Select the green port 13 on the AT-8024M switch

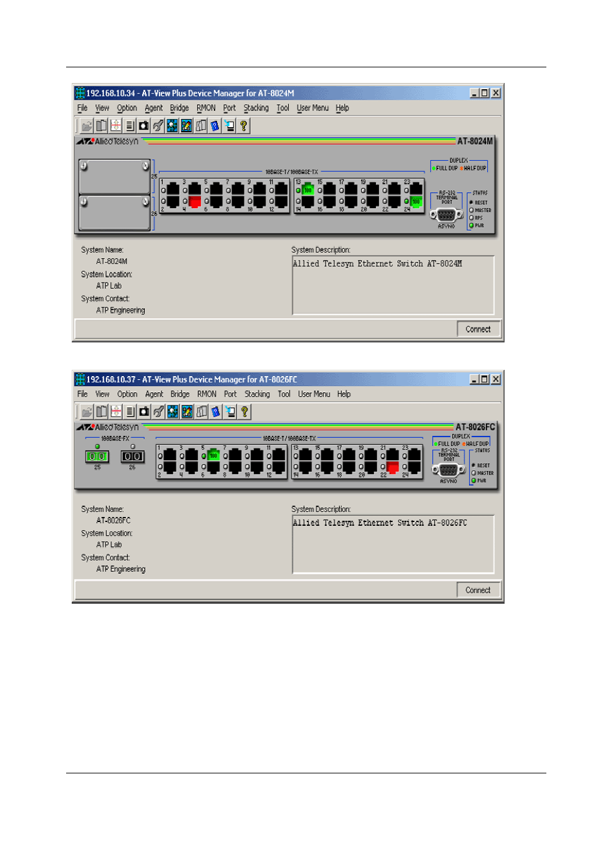click(307, 189)
